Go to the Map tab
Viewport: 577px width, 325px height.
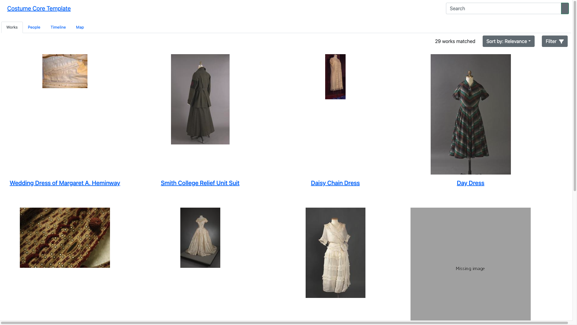click(80, 27)
